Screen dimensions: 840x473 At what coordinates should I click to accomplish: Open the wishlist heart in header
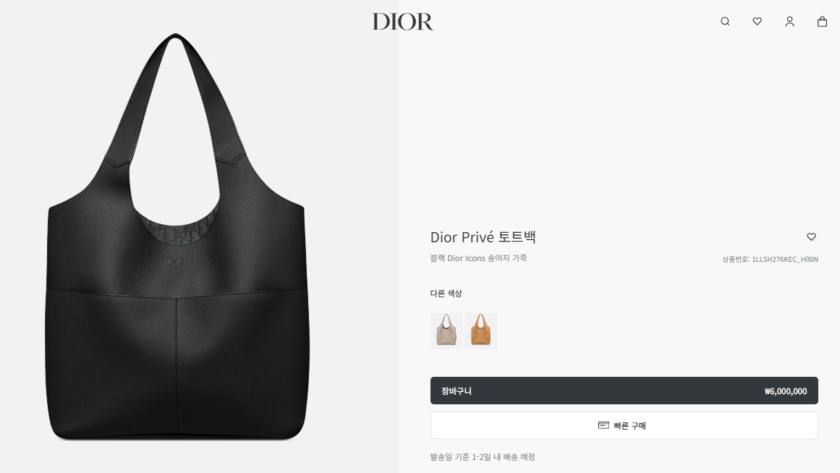click(757, 22)
